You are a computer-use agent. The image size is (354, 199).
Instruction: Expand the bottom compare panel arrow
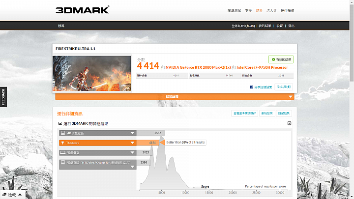click(x=20, y=195)
